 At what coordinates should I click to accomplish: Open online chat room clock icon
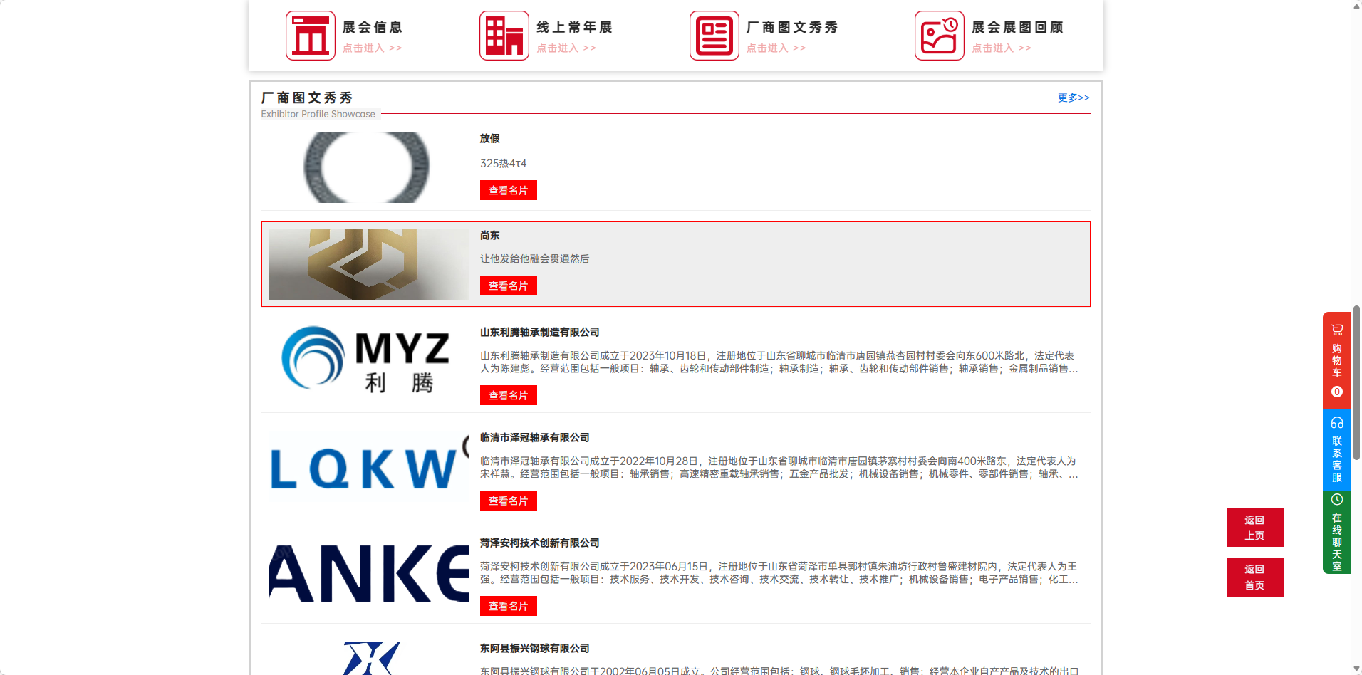pos(1336,500)
